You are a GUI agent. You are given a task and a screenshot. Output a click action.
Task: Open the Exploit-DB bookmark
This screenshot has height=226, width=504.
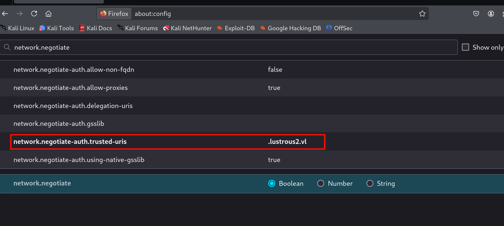[236, 28]
